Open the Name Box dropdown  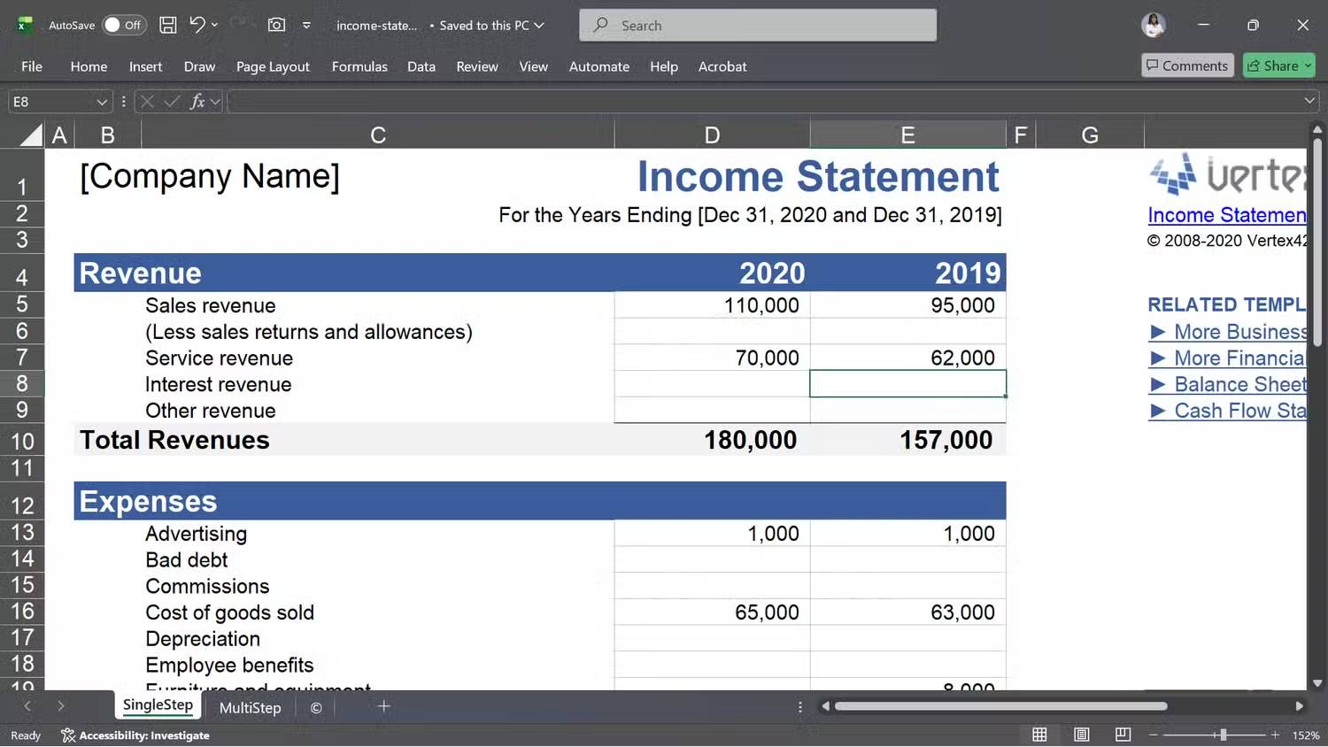(100, 101)
